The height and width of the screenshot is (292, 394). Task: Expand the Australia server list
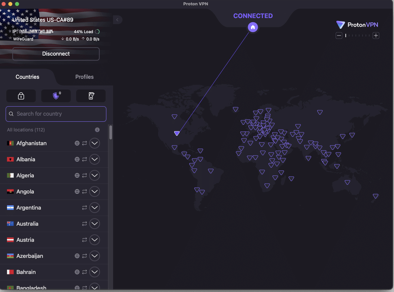pyautogui.click(x=94, y=224)
